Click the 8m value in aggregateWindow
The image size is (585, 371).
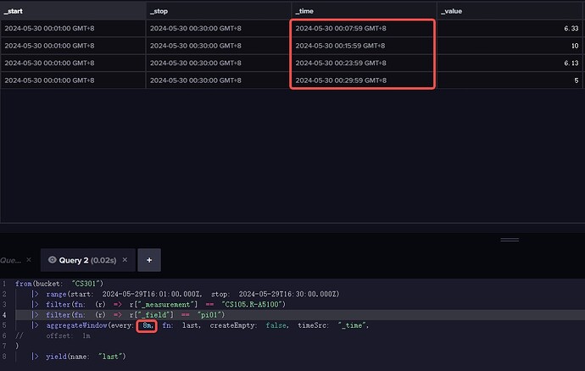[x=148, y=325]
